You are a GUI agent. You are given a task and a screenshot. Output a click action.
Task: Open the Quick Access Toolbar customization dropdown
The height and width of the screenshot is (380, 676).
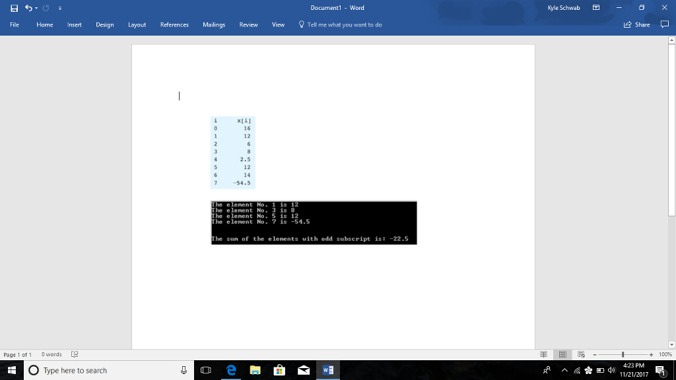tap(60, 8)
